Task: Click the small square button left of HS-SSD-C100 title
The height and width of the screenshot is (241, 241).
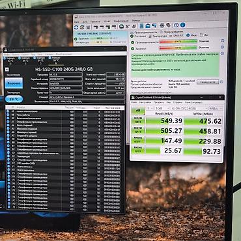Action: click(7, 70)
